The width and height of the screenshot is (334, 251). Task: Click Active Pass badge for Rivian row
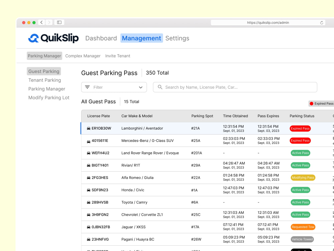300,165
